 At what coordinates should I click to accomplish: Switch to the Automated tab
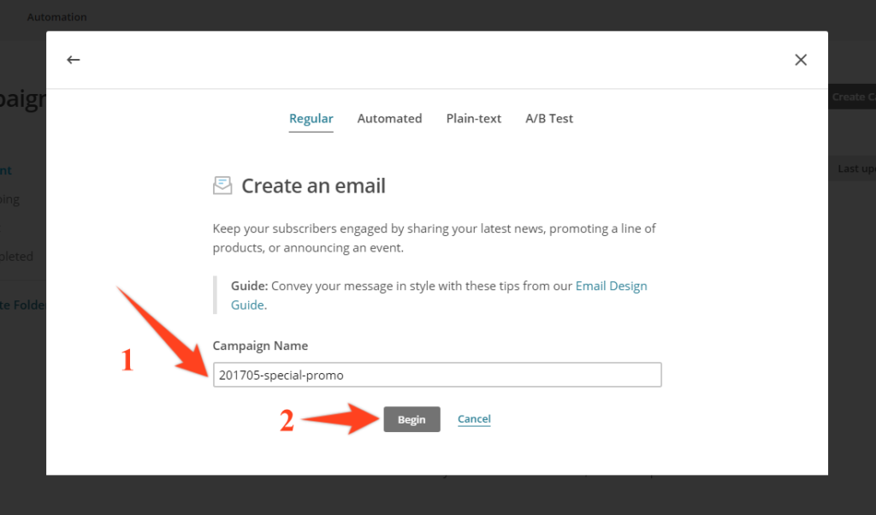pos(389,118)
